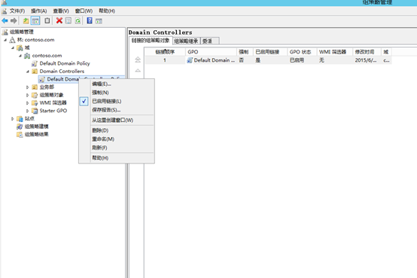Click the blue Back arrow in toolbar
Viewport: 417px width, 278px height.
[5, 21]
